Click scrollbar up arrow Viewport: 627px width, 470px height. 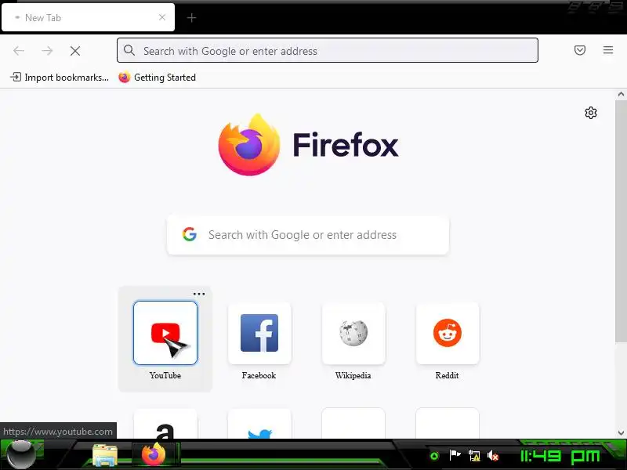[x=621, y=94]
